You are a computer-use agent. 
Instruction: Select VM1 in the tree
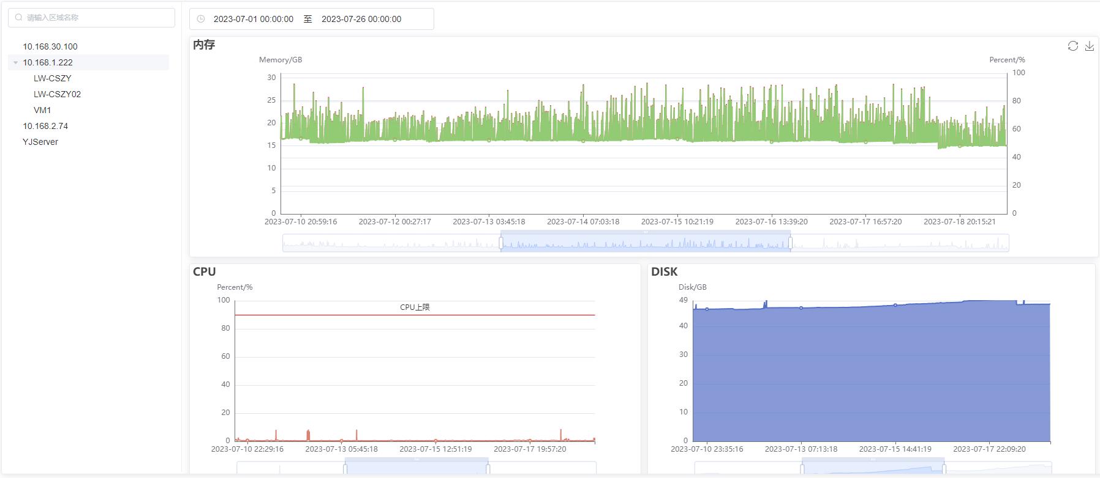pos(42,110)
